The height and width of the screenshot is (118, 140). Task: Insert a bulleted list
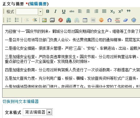point(17,20)
